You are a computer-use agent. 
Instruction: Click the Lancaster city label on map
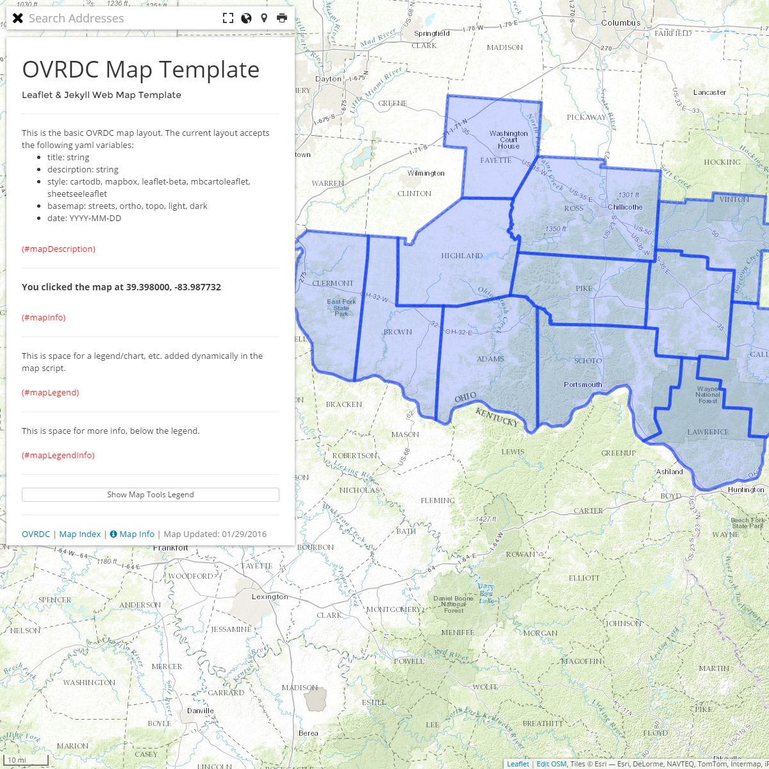coord(709,92)
